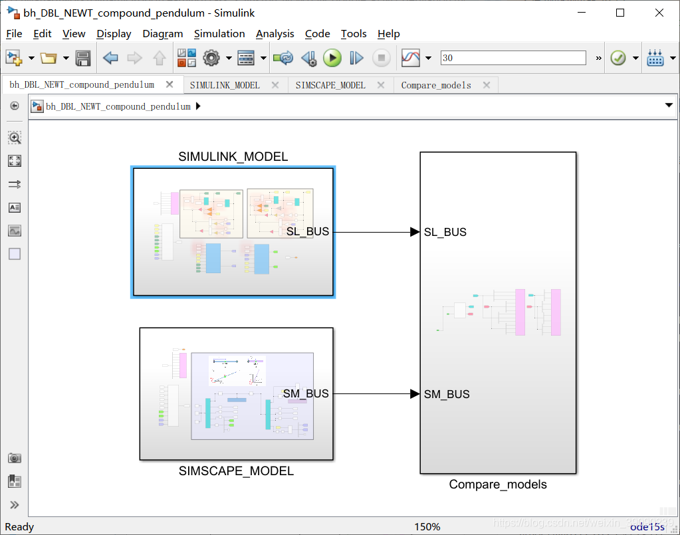Navigate Back with the blue arrow

tap(110, 58)
